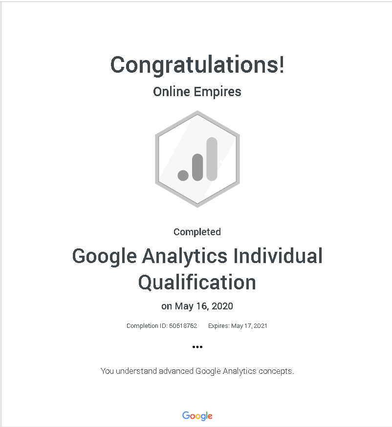392x427 pixels.
Task: Click the Google logo at the bottom
Action: tap(197, 416)
